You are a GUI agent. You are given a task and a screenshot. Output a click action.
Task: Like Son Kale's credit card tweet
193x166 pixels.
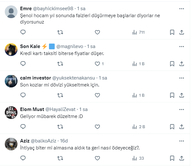point(98,64)
